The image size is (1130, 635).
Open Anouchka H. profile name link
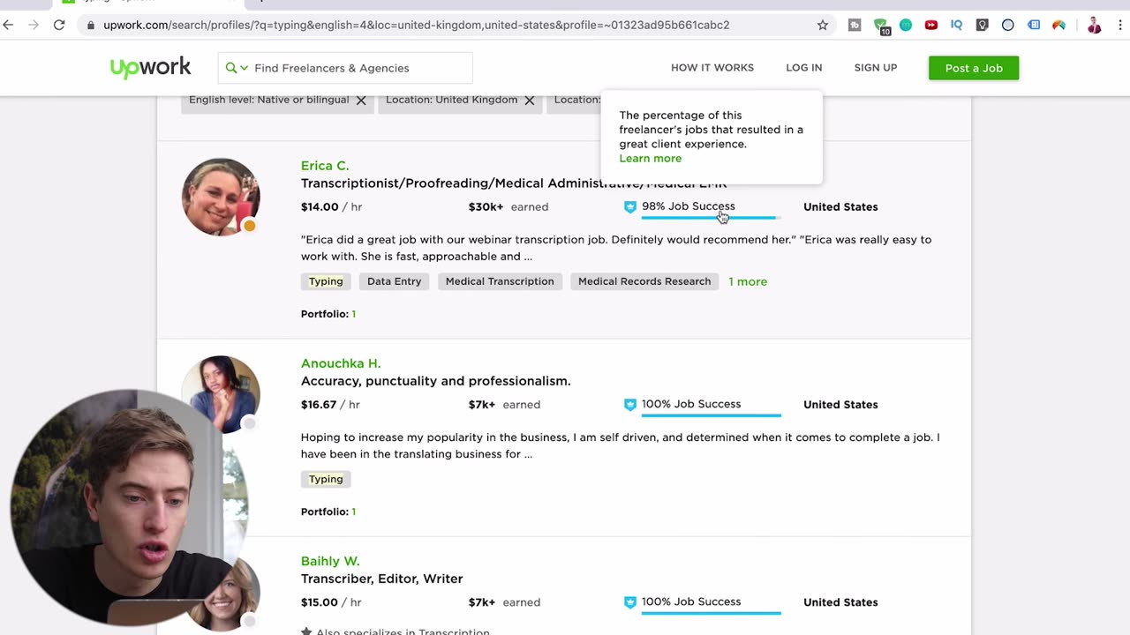click(x=341, y=363)
